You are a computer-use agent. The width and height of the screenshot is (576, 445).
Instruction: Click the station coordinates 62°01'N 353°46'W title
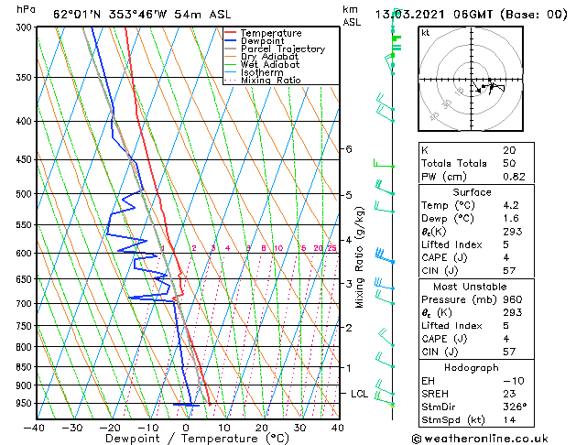click(142, 15)
